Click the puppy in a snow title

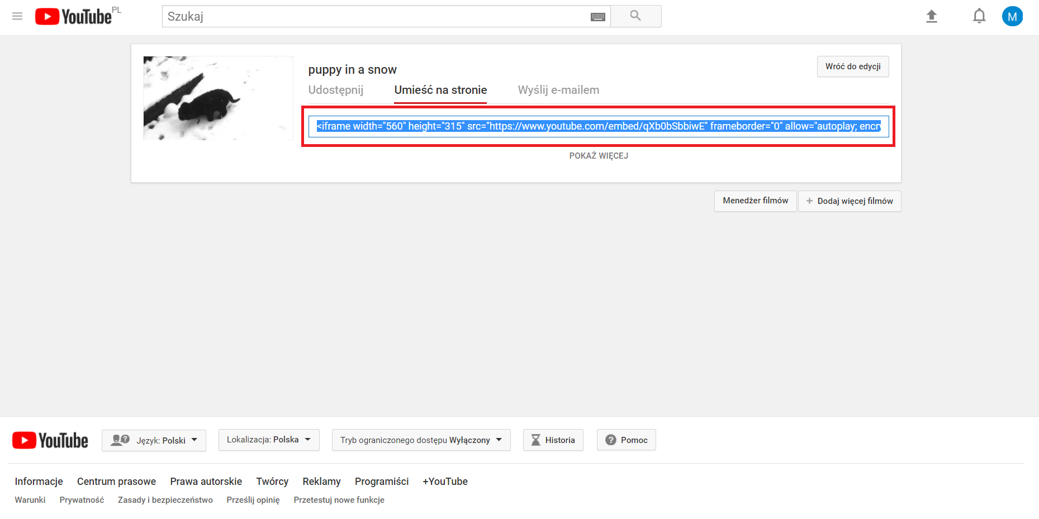coord(352,69)
